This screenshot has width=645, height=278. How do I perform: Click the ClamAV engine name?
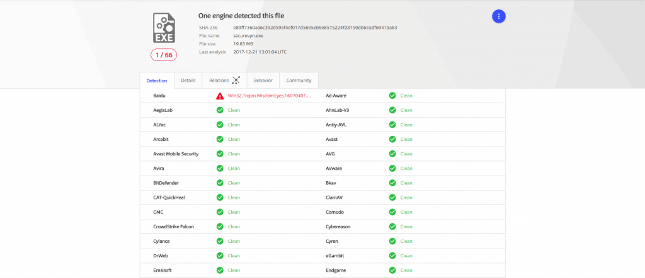pos(334,197)
